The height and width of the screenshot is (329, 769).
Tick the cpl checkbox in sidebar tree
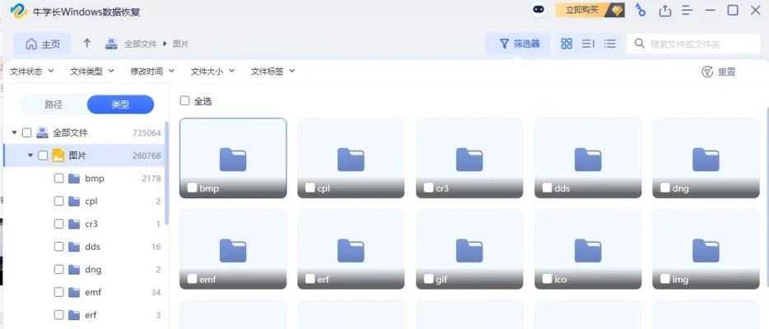(58, 201)
